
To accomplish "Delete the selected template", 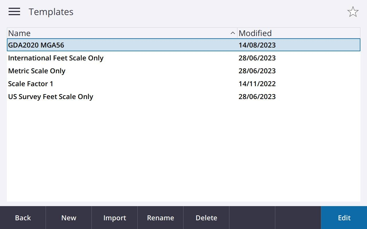I will pos(206,218).
